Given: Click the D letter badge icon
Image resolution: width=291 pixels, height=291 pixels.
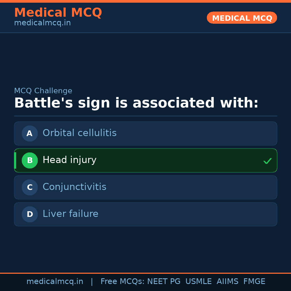Looking at the screenshot, I should pos(30,214).
